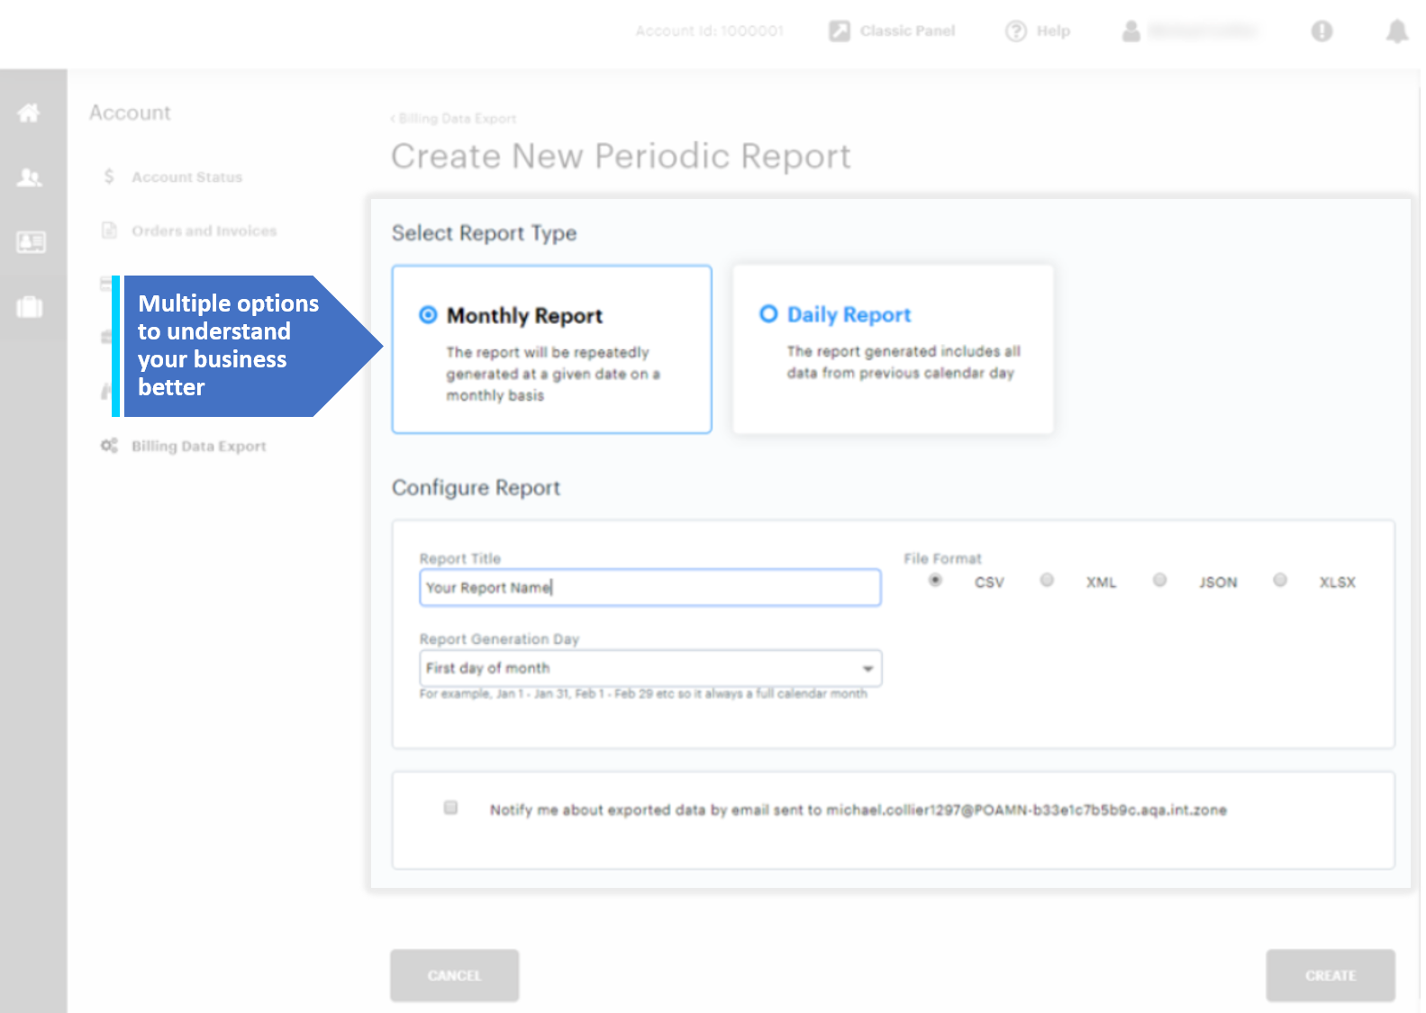Choose CSV file format
1426x1013 pixels.
click(935, 581)
